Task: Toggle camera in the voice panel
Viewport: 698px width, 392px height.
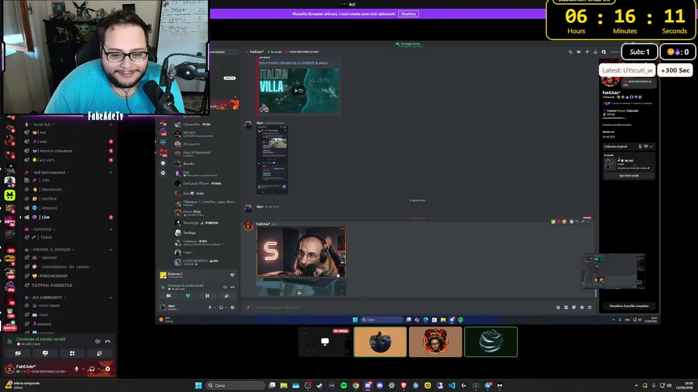Action: (x=18, y=353)
